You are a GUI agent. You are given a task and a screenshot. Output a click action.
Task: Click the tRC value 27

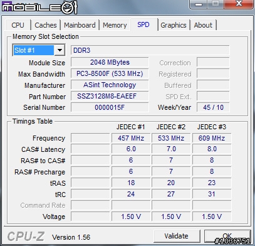point(171,194)
